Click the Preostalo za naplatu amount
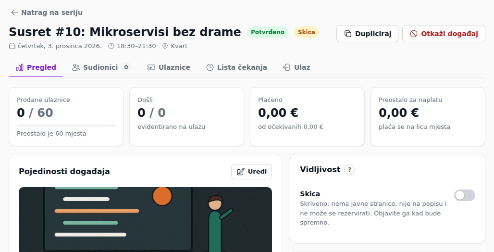This screenshot has width=494, height=252. coord(399,113)
